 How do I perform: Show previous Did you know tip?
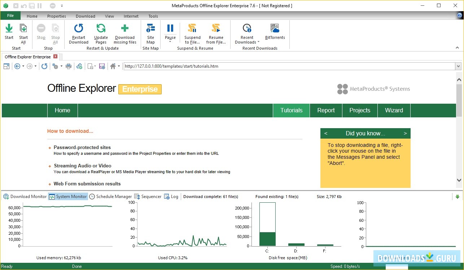(x=326, y=134)
